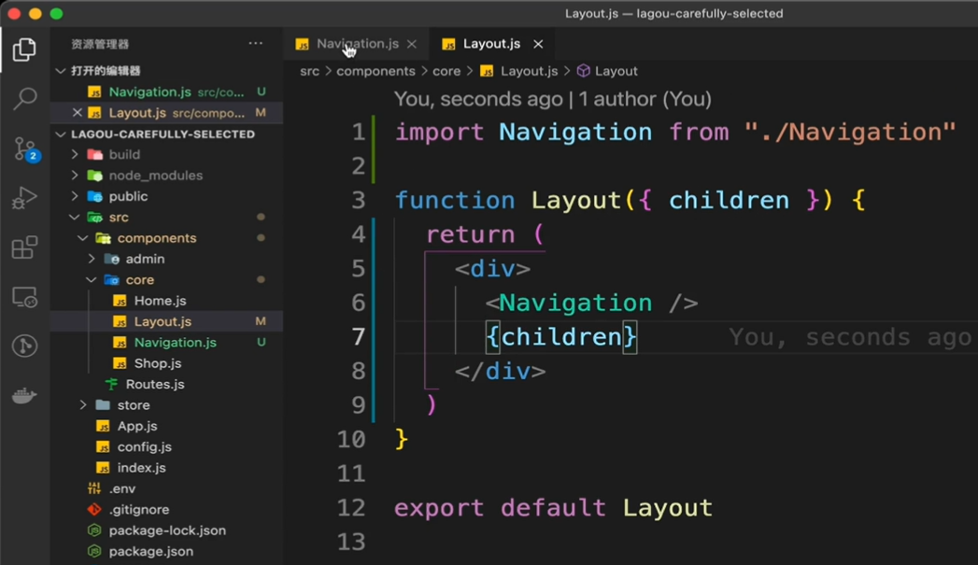Image resolution: width=978 pixels, height=565 pixels.
Task: Click line number 12 in the gutter
Action: pyautogui.click(x=351, y=508)
